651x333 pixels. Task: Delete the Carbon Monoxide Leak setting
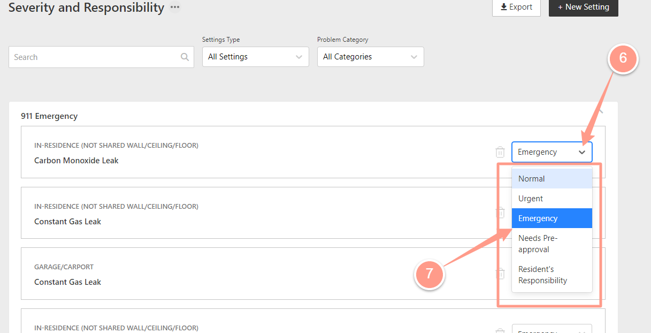click(500, 152)
